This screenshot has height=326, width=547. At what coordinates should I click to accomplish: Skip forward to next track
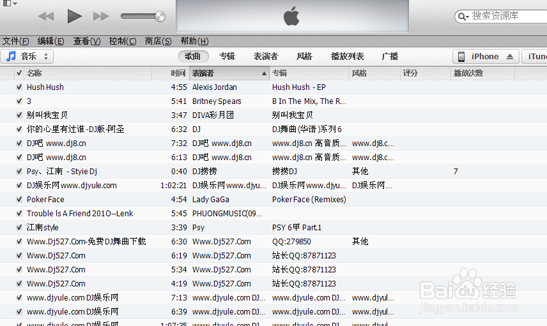click(101, 16)
